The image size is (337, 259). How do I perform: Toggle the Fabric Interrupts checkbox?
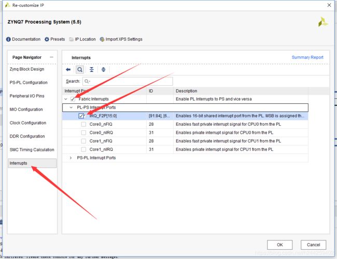[73, 99]
